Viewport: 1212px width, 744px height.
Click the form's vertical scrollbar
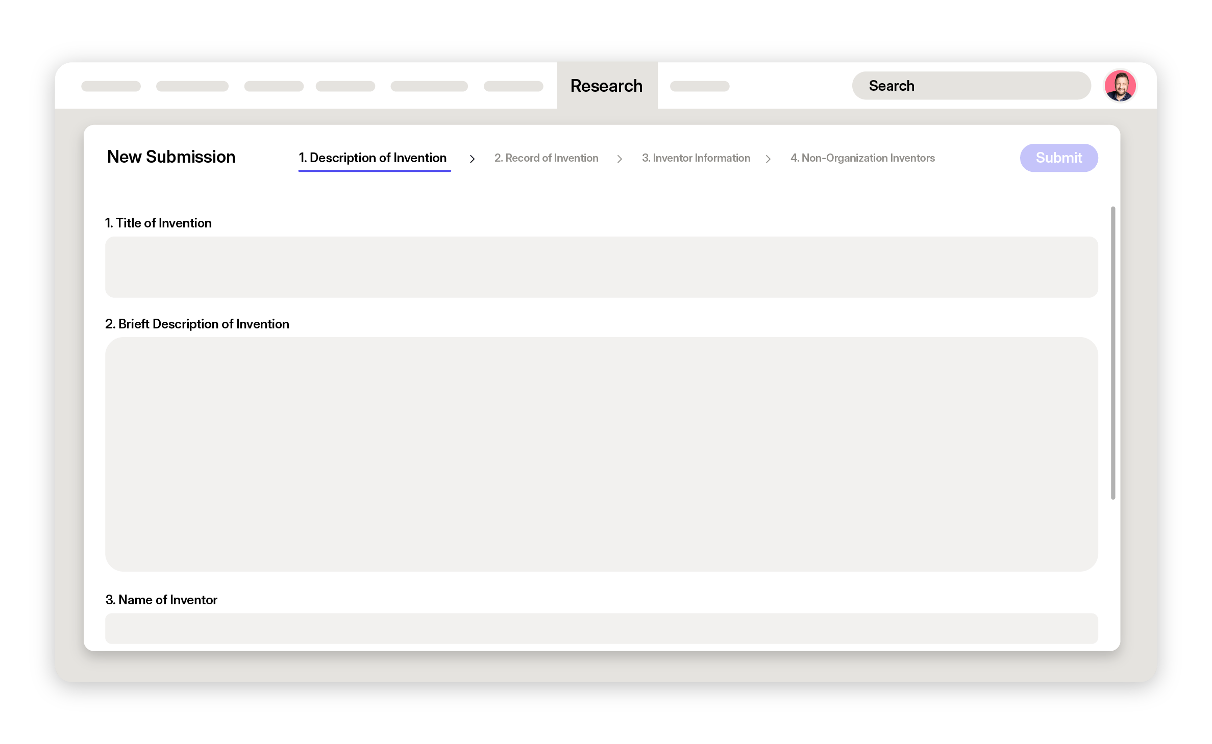[x=1112, y=353]
